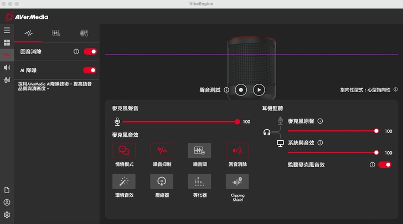403x224 pixels.
Task: Open settings gear in the sidebar
Action: click(x=7, y=215)
